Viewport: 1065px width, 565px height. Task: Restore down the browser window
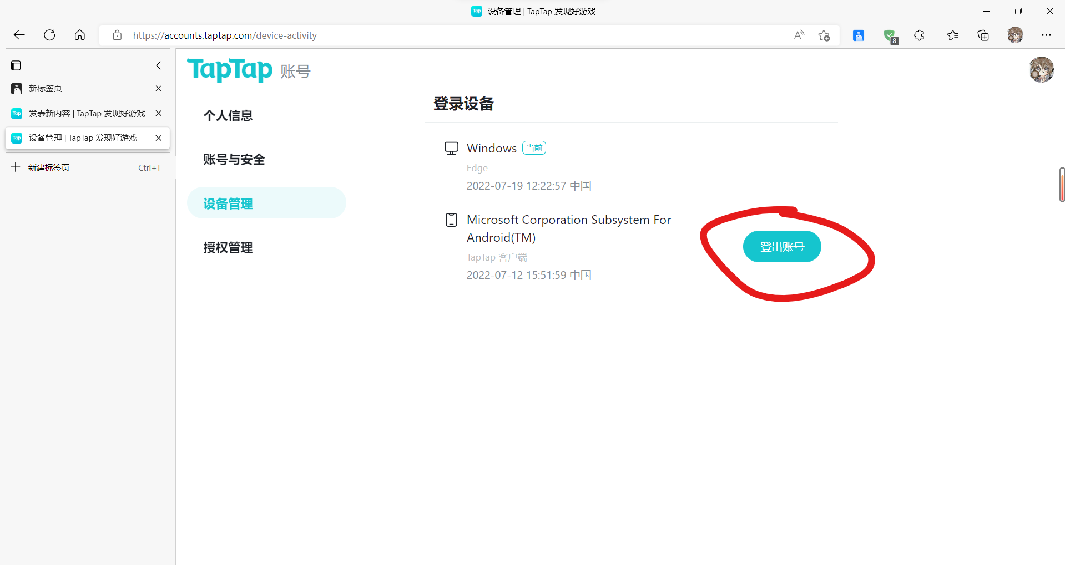pyautogui.click(x=1018, y=11)
